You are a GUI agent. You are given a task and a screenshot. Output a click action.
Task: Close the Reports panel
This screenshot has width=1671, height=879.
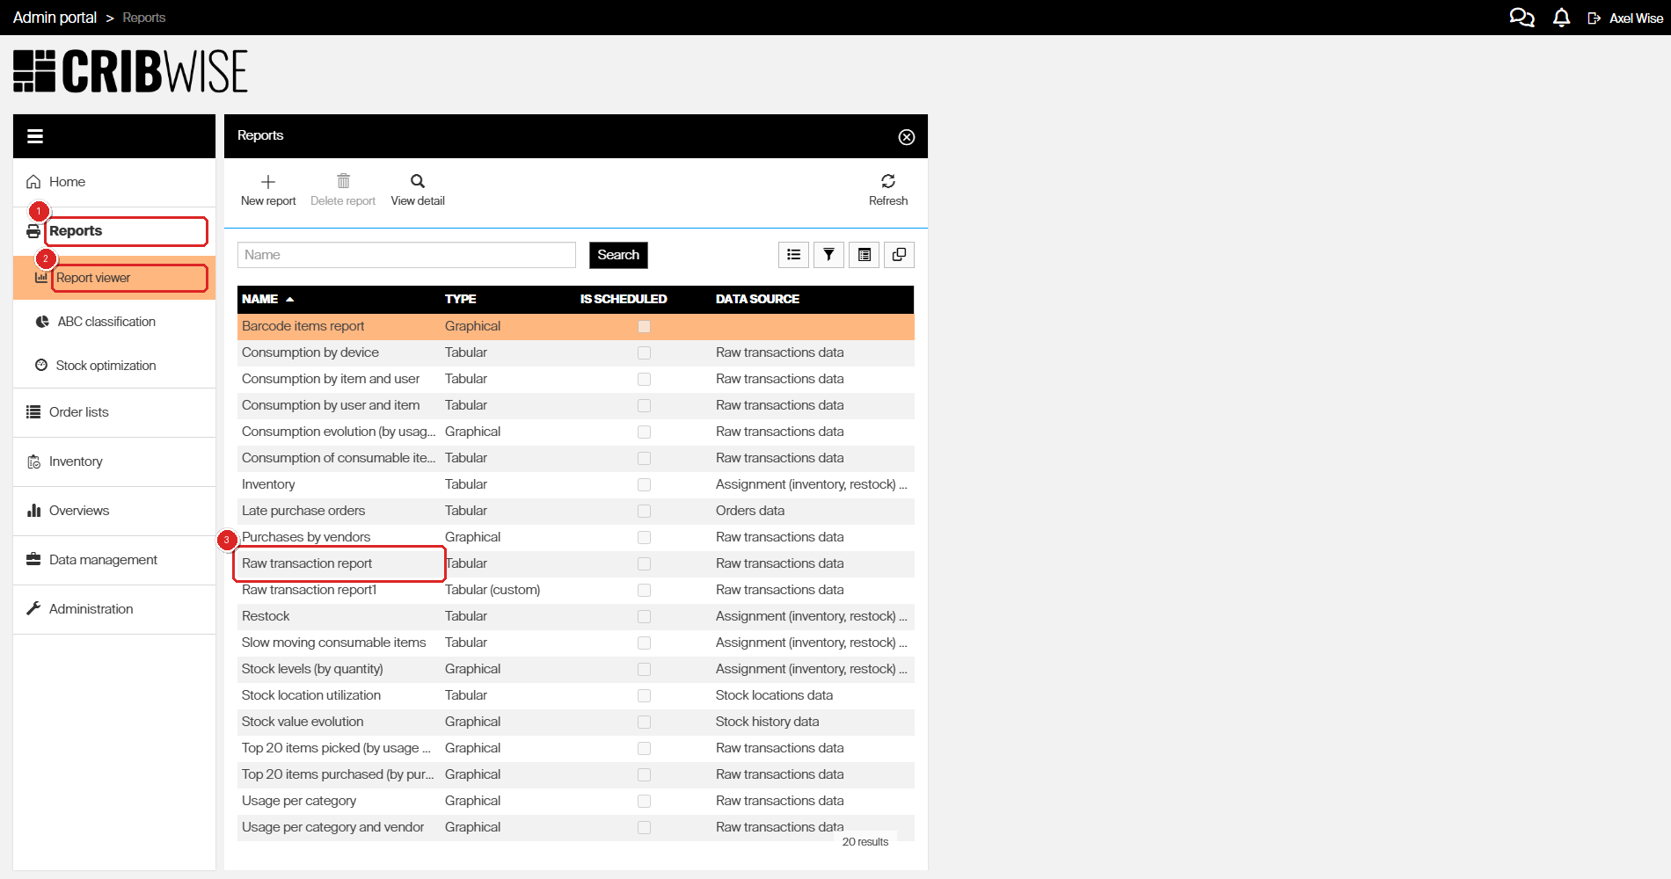pyautogui.click(x=907, y=137)
